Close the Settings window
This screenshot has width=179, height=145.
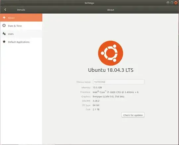176,3
